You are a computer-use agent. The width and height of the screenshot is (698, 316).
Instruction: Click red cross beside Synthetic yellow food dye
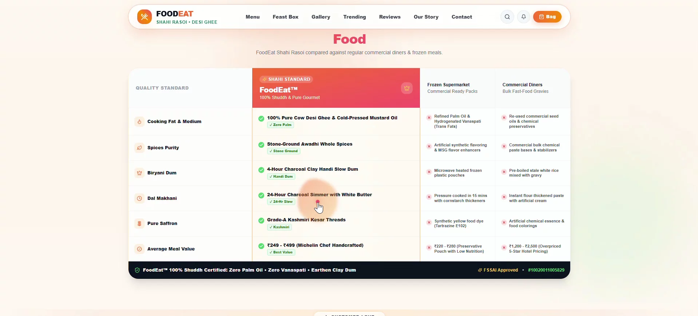[x=429, y=222]
